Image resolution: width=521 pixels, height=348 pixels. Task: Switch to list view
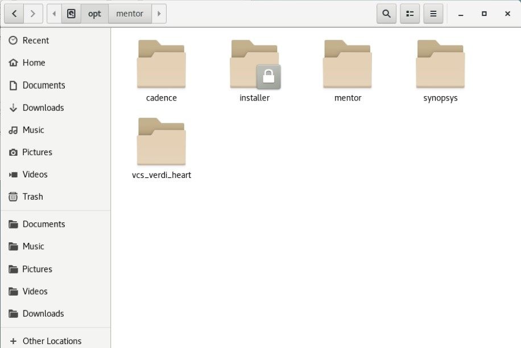click(410, 14)
